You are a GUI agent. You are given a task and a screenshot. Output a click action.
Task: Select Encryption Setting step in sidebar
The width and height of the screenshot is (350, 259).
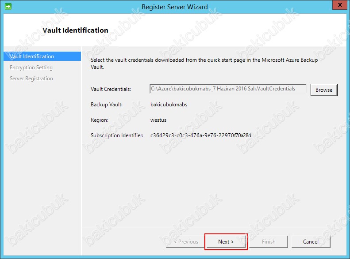pos(31,68)
